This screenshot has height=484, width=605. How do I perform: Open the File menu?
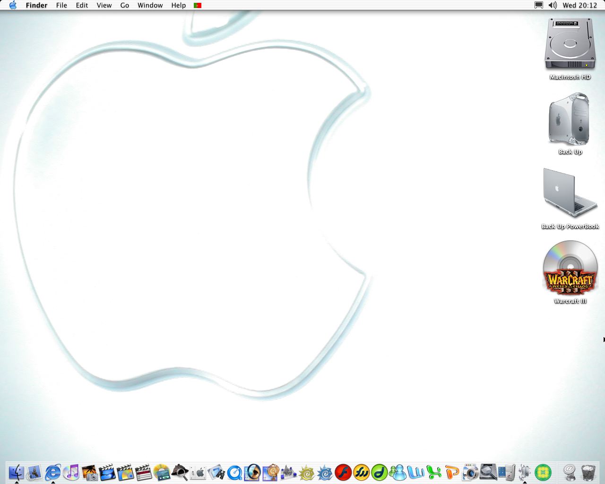61,5
